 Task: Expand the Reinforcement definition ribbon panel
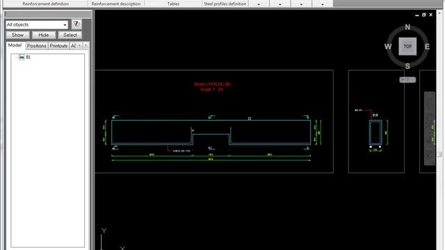[x=45, y=4]
